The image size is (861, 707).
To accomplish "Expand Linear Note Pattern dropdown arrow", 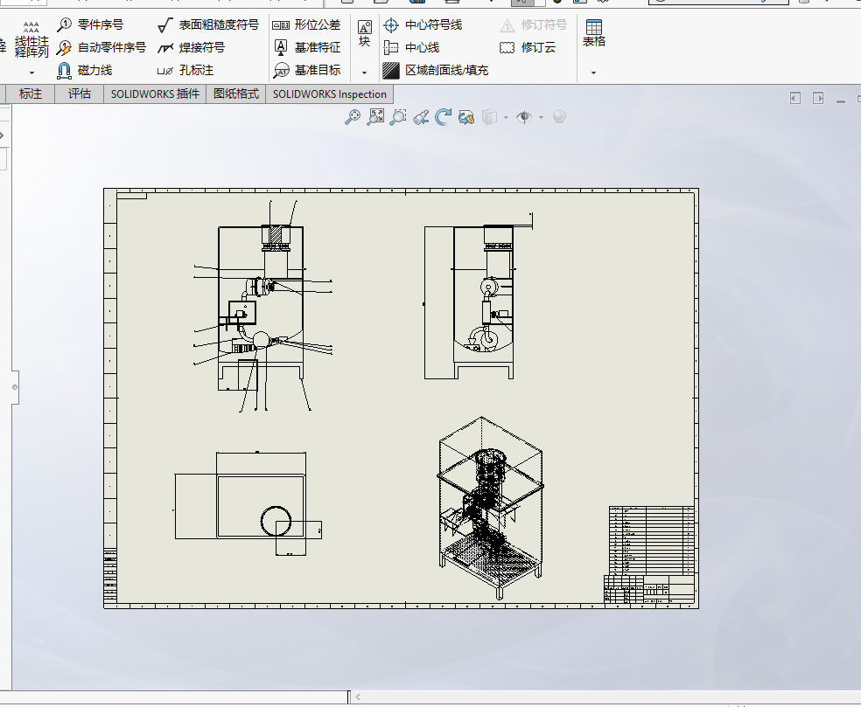I will click(x=31, y=73).
